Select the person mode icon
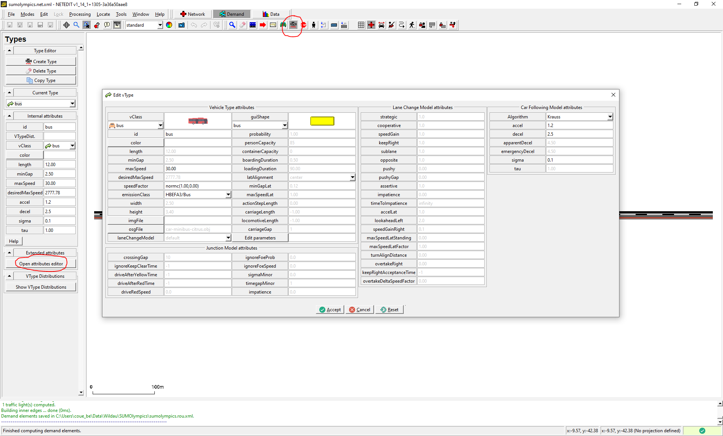Image resolution: width=723 pixels, height=436 pixels. (x=314, y=25)
